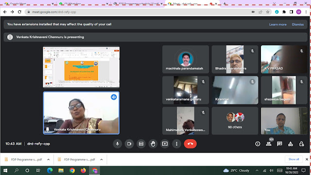Open Chrome three-dot menu
Viewport: 311px width, 175px height.
(x=306, y=12)
